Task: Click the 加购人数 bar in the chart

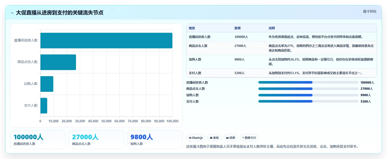Action: 47,84
